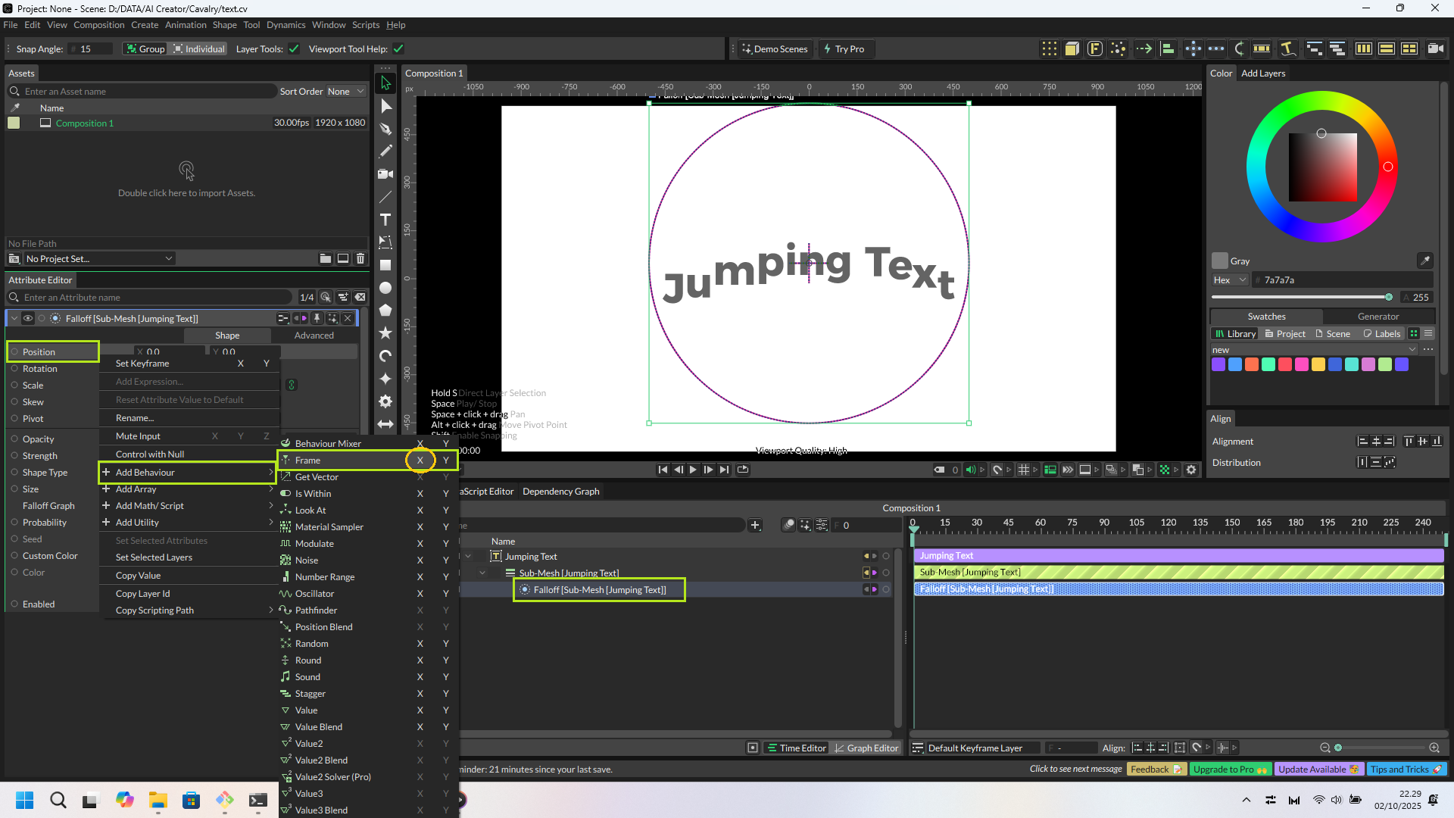Pick the yellow swatch in library
Image resolution: width=1454 pixels, height=818 pixels.
click(x=1318, y=365)
